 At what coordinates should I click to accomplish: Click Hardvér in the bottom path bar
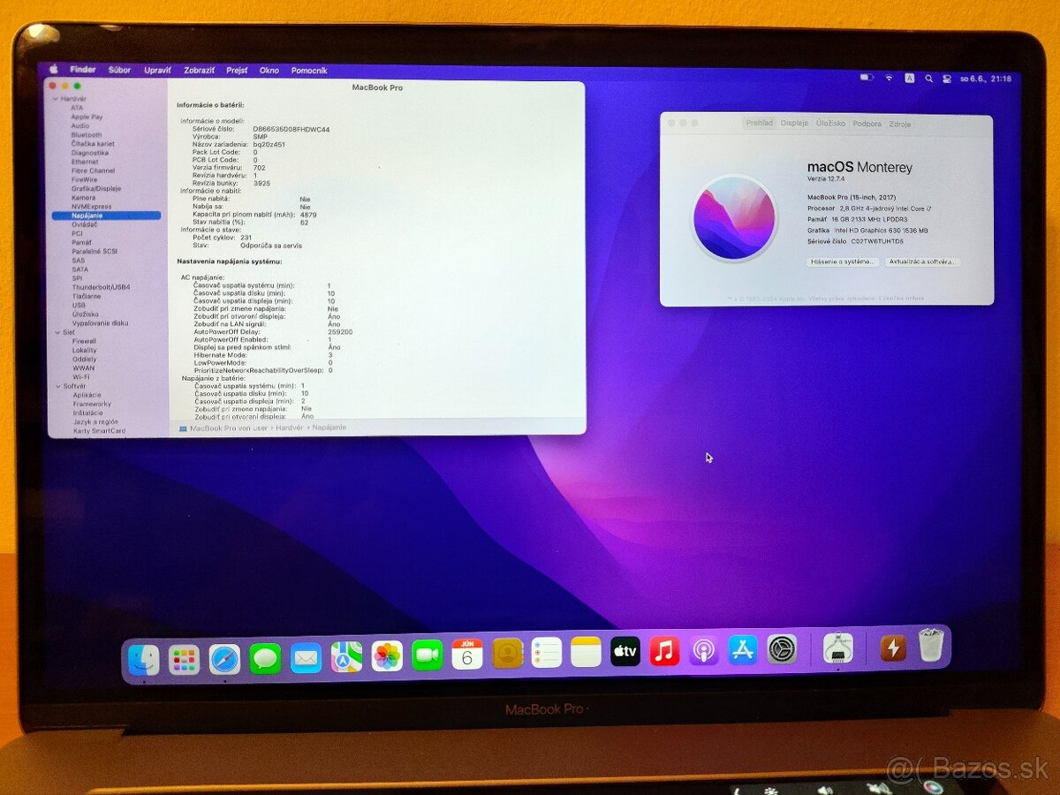(x=290, y=428)
